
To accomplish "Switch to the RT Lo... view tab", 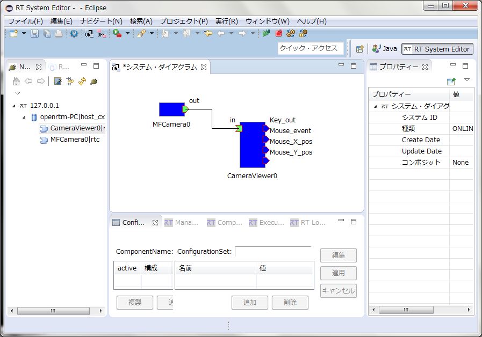I will (308, 223).
